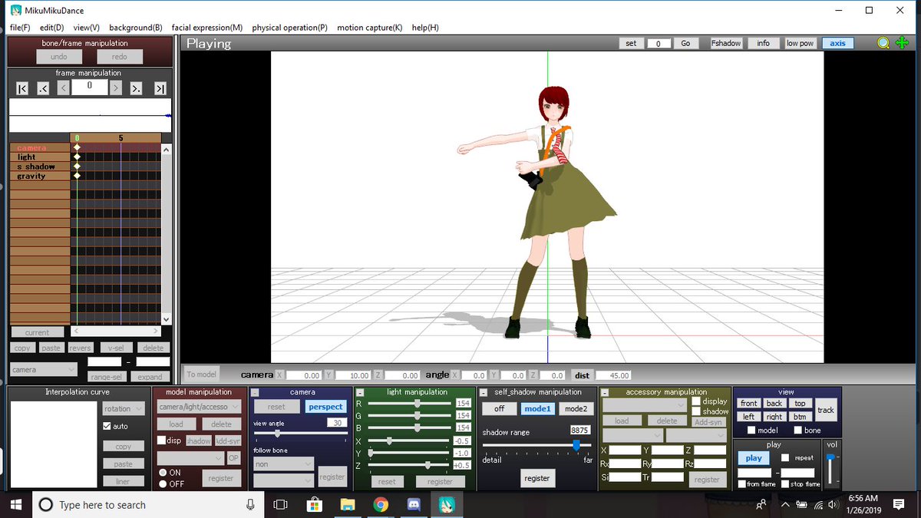The image size is (921, 518).
Task: Collapse the light manipulation panel
Action: pyautogui.click(x=358, y=392)
